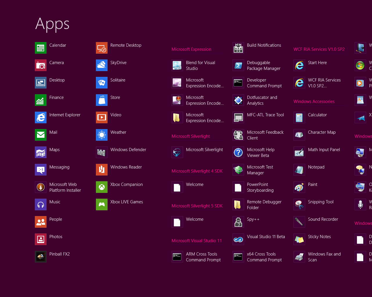Launch Character Map icon
The height and width of the screenshot is (297, 372).
pyautogui.click(x=299, y=135)
